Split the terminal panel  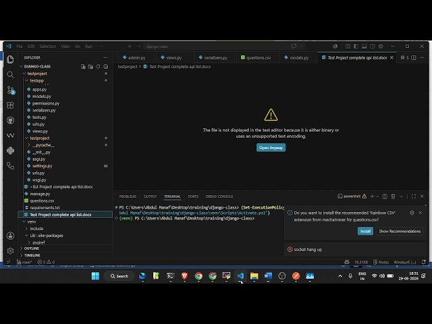[385, 196]
